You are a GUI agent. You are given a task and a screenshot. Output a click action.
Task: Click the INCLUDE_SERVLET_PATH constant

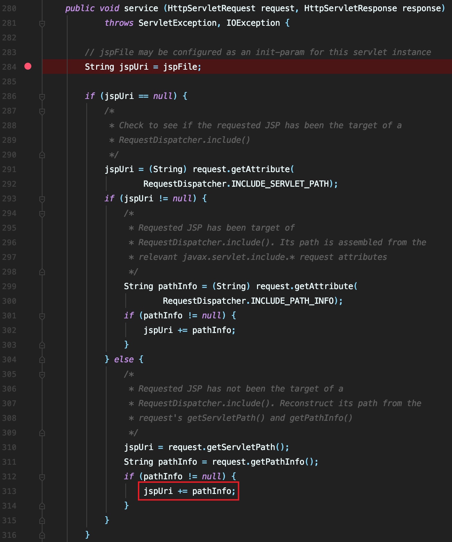[280, 184]
